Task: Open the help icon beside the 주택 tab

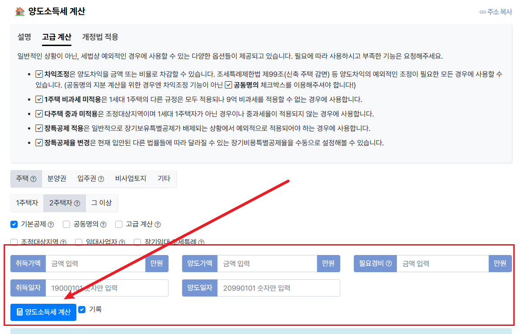Action: [x=33, y=178]
